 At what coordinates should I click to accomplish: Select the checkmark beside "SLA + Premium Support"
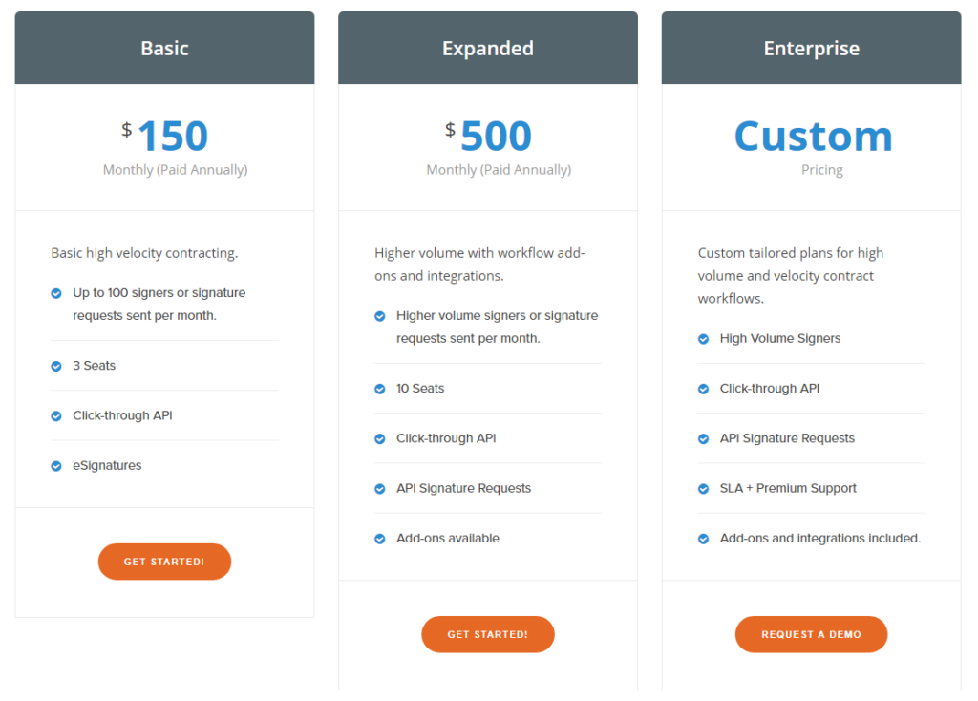point(703,487)
